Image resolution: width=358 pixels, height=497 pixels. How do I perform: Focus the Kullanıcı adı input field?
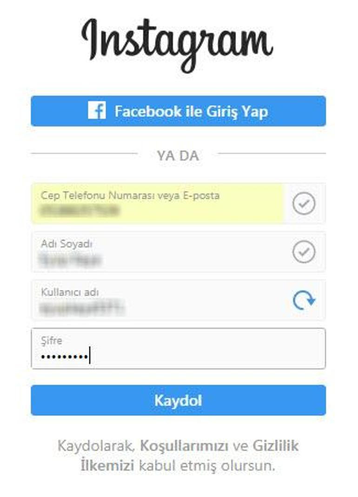179,300
